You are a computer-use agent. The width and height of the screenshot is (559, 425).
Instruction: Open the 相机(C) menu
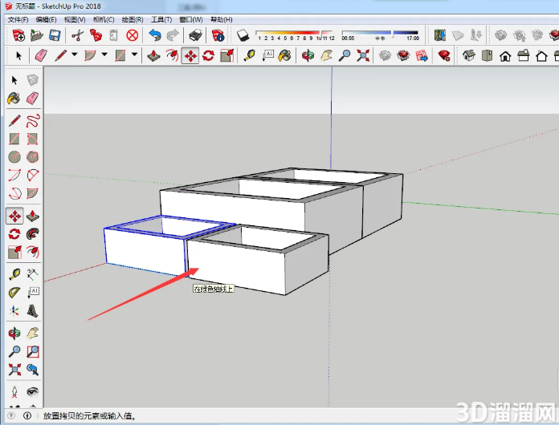click(104, 19)
